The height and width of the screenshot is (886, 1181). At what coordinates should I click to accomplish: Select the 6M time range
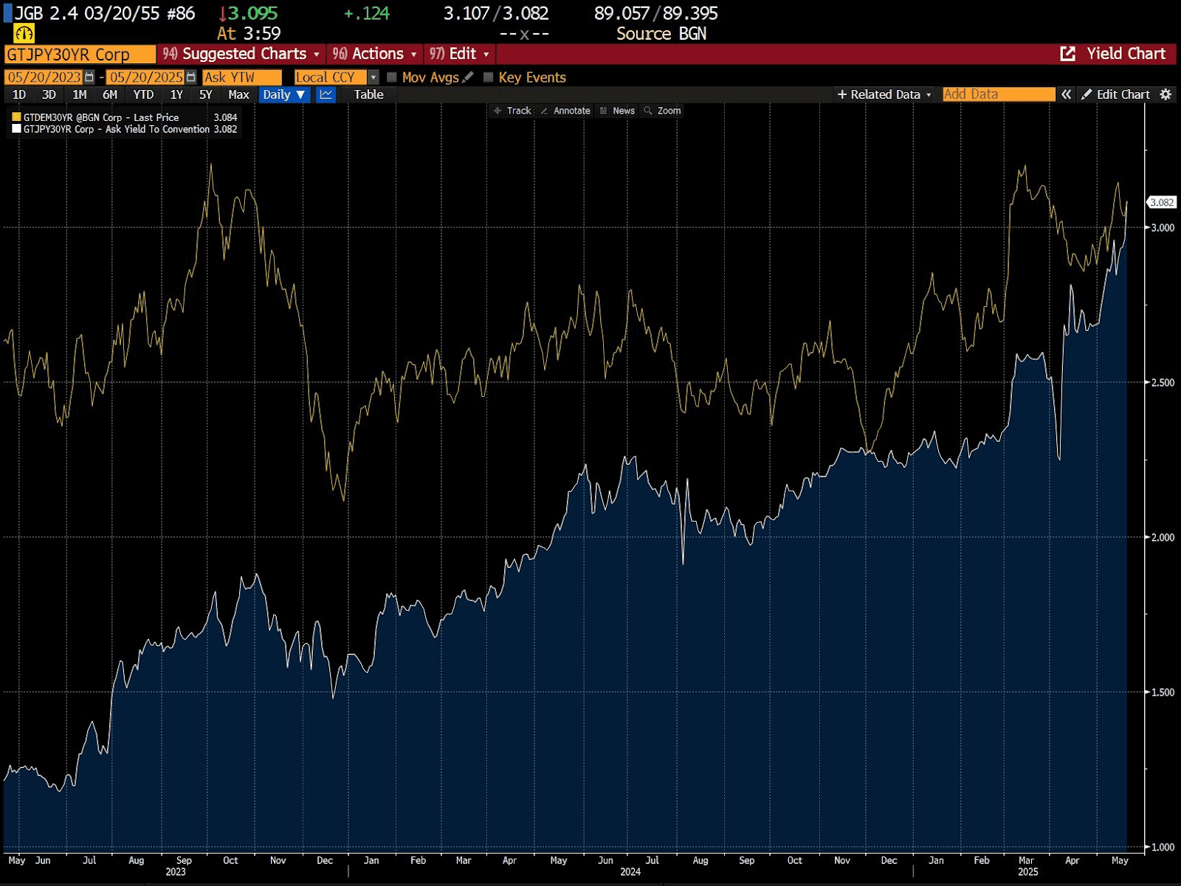(x=110, y=94)
